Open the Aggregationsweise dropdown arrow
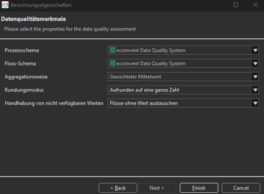This screenshot has height=194, width=264. [x=255, y=77]
